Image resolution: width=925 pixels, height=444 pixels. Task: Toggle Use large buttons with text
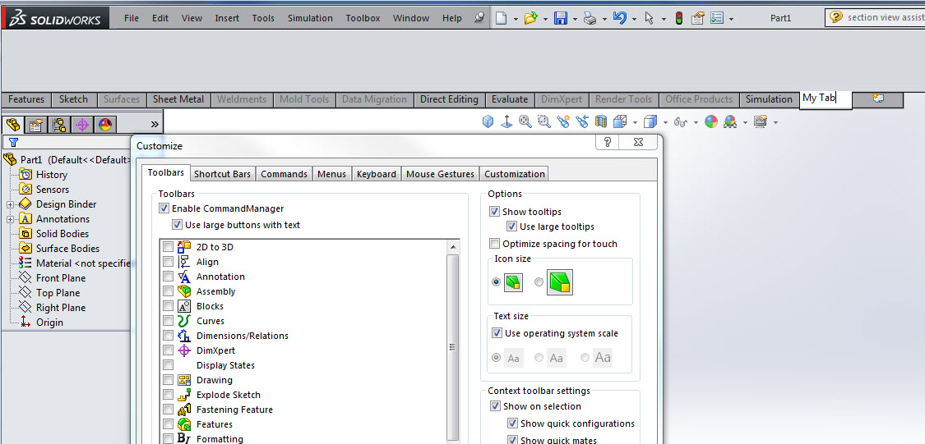point(177,225)
